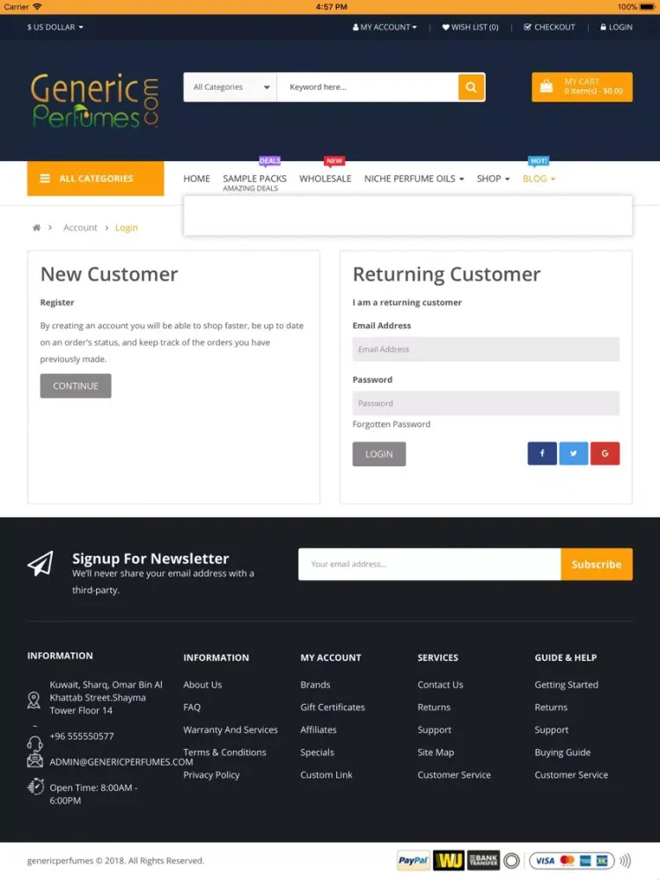Screen dimensions: 660x880
Task: Click the orange search magnifier button
Action: [x=471, y=87]
